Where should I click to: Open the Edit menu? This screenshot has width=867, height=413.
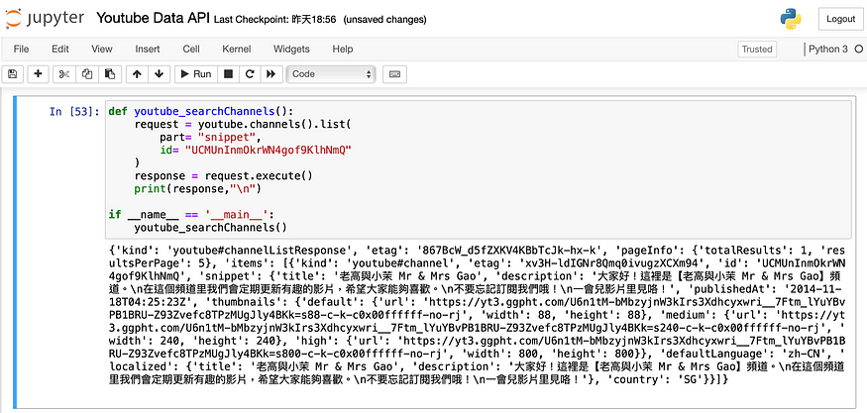coord(60,50)
